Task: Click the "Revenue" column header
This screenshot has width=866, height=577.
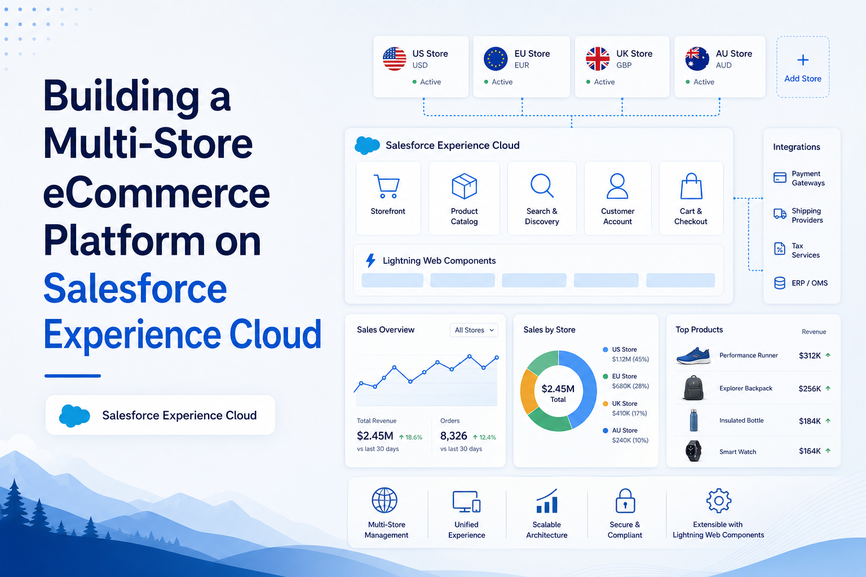Action: [814, 332]
